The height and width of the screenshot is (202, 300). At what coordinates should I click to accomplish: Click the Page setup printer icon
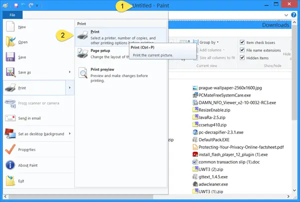[82, 53]
